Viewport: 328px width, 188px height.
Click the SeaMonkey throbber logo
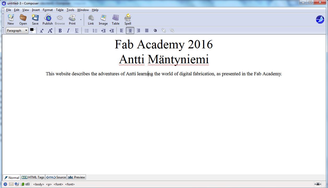(320, 20)
